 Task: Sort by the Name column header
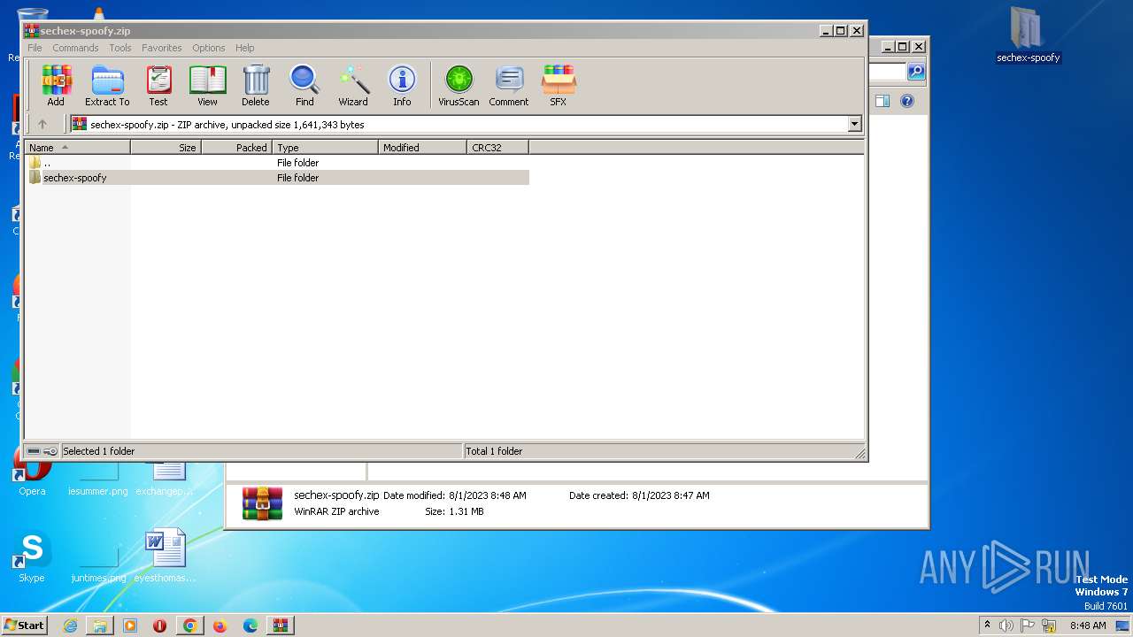[x=77, y=148]
